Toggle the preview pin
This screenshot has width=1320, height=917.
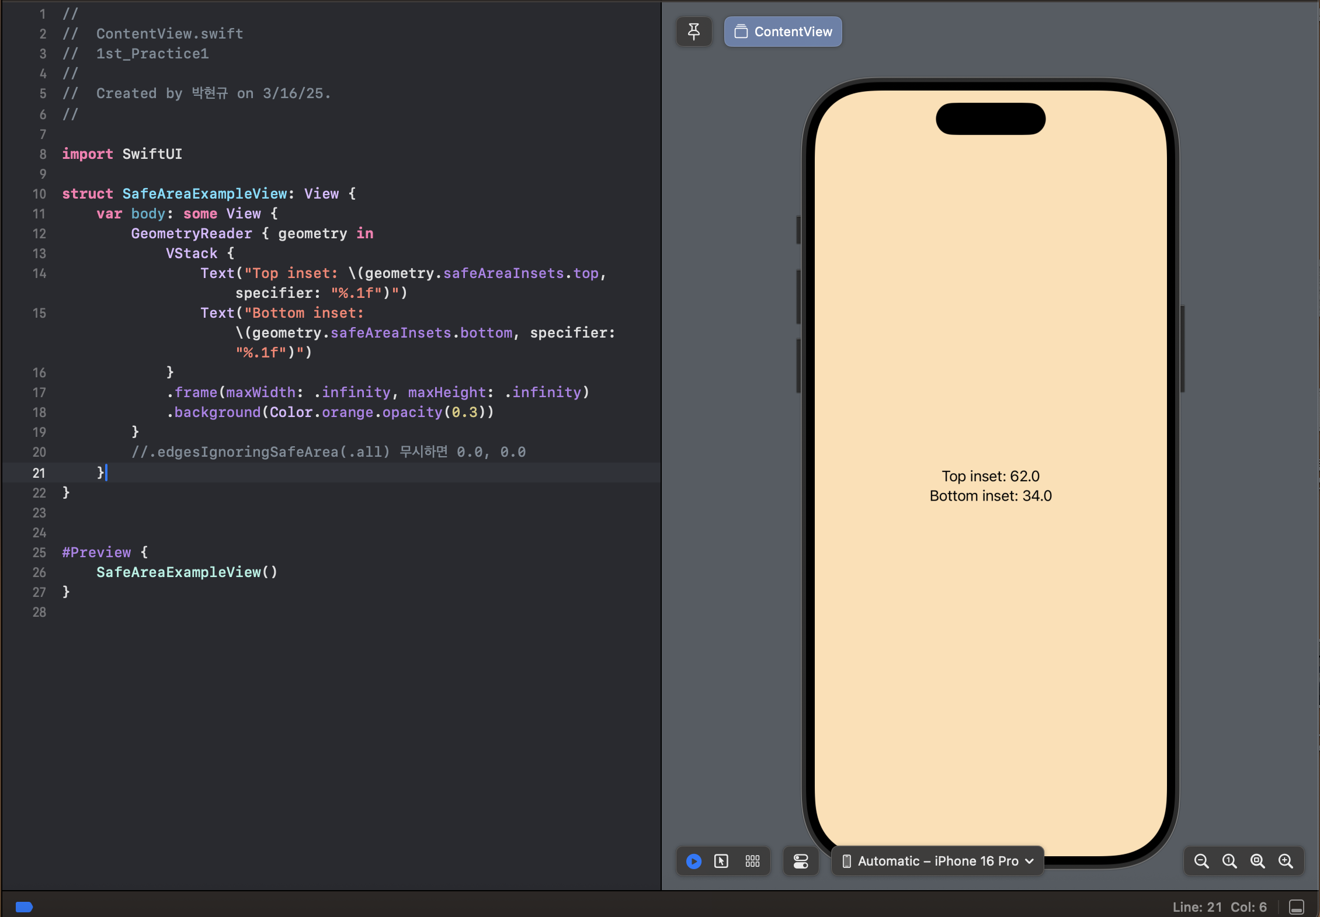tap(694, 31)
